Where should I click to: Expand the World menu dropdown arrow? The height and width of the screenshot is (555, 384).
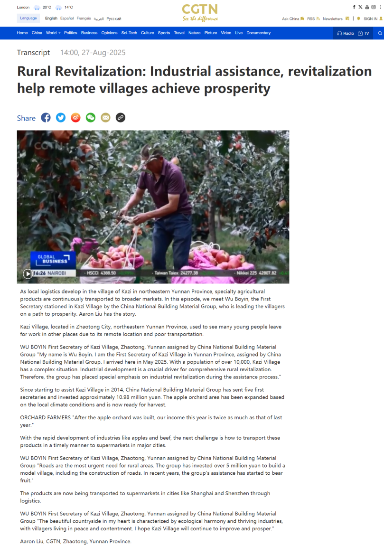pyautogui.click(x=59, y=33)
